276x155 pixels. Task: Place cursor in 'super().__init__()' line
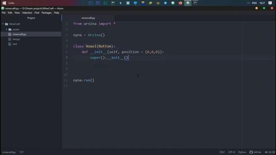109,58
